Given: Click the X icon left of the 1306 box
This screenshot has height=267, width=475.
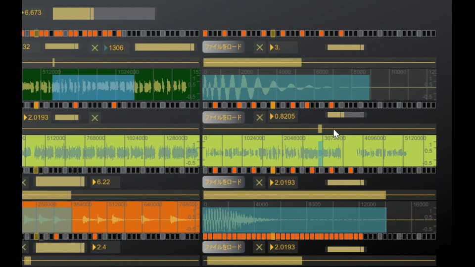Looking at the screenshot, I should point(95,48).
